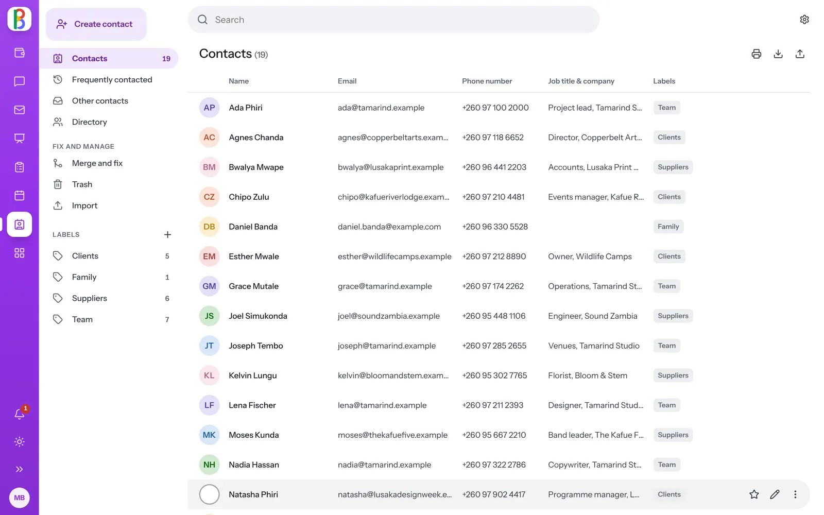Image resolution: width=824 pixels, height=515 pixels.
Task: Open Frequently contacted
Action: click(109, 80)
